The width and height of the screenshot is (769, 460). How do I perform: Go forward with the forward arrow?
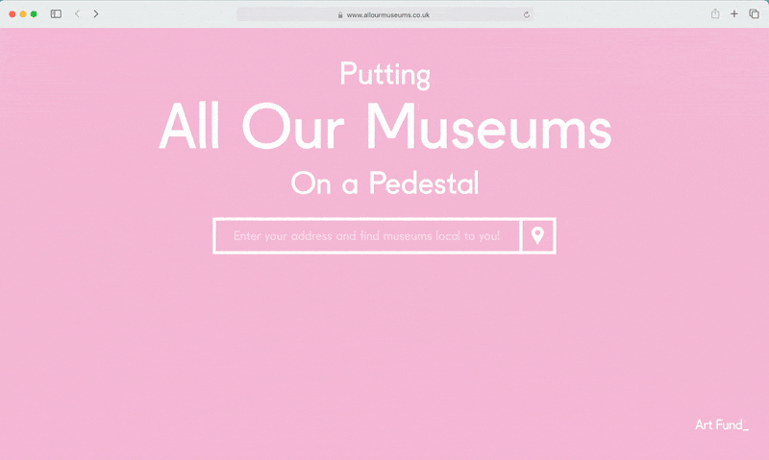[x=95, y=13]
